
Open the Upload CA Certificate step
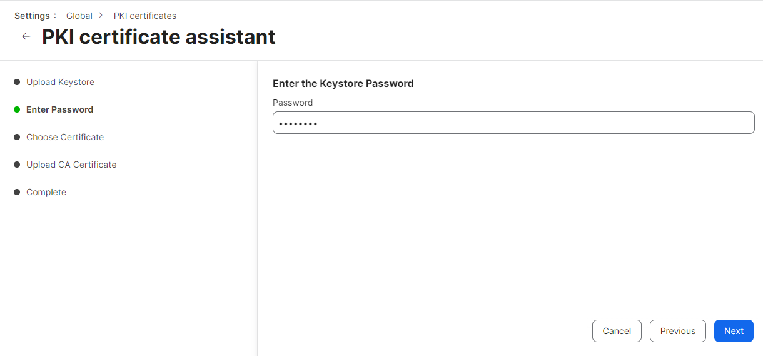click(71, 165)
